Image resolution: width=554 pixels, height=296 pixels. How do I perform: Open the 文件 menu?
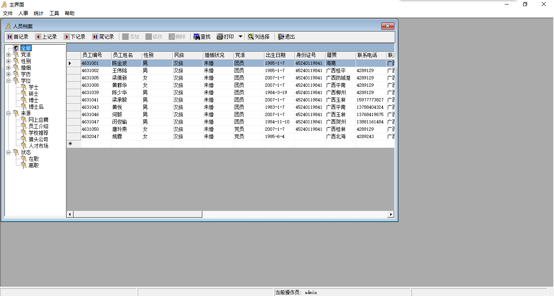8,13
